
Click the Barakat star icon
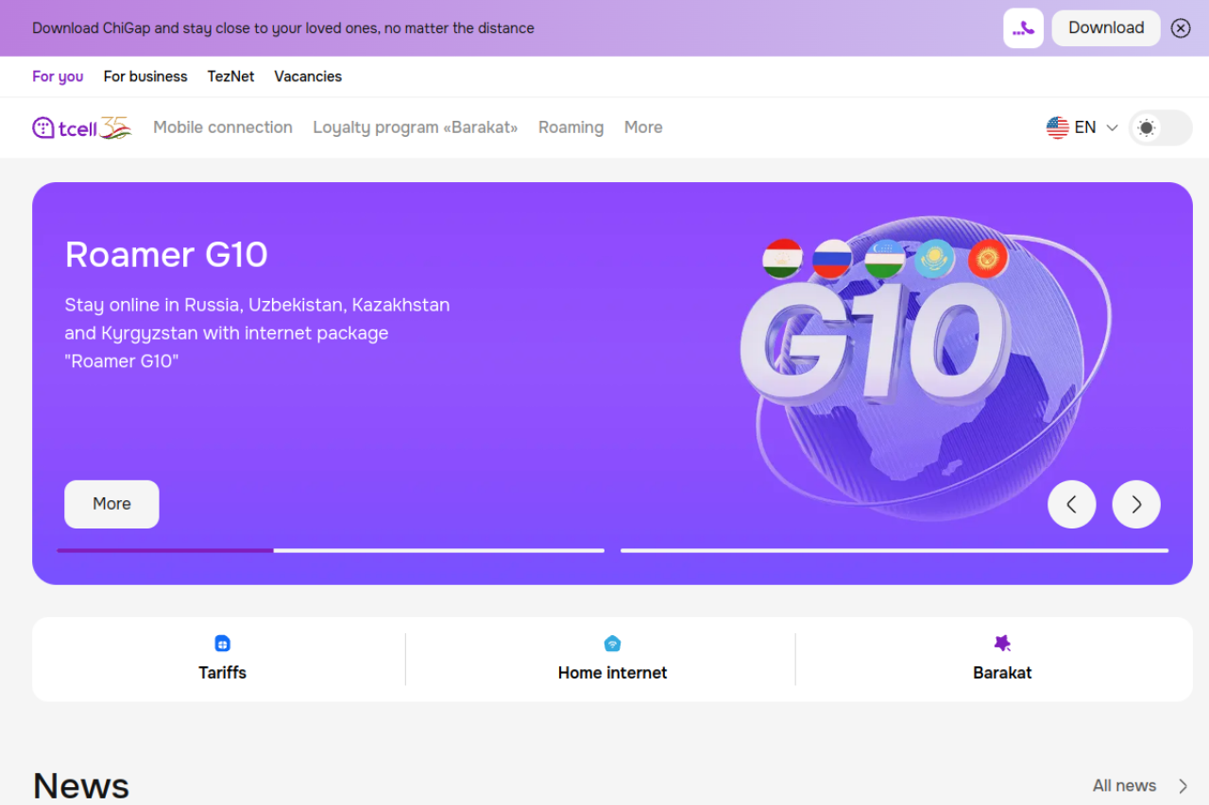1002,644
